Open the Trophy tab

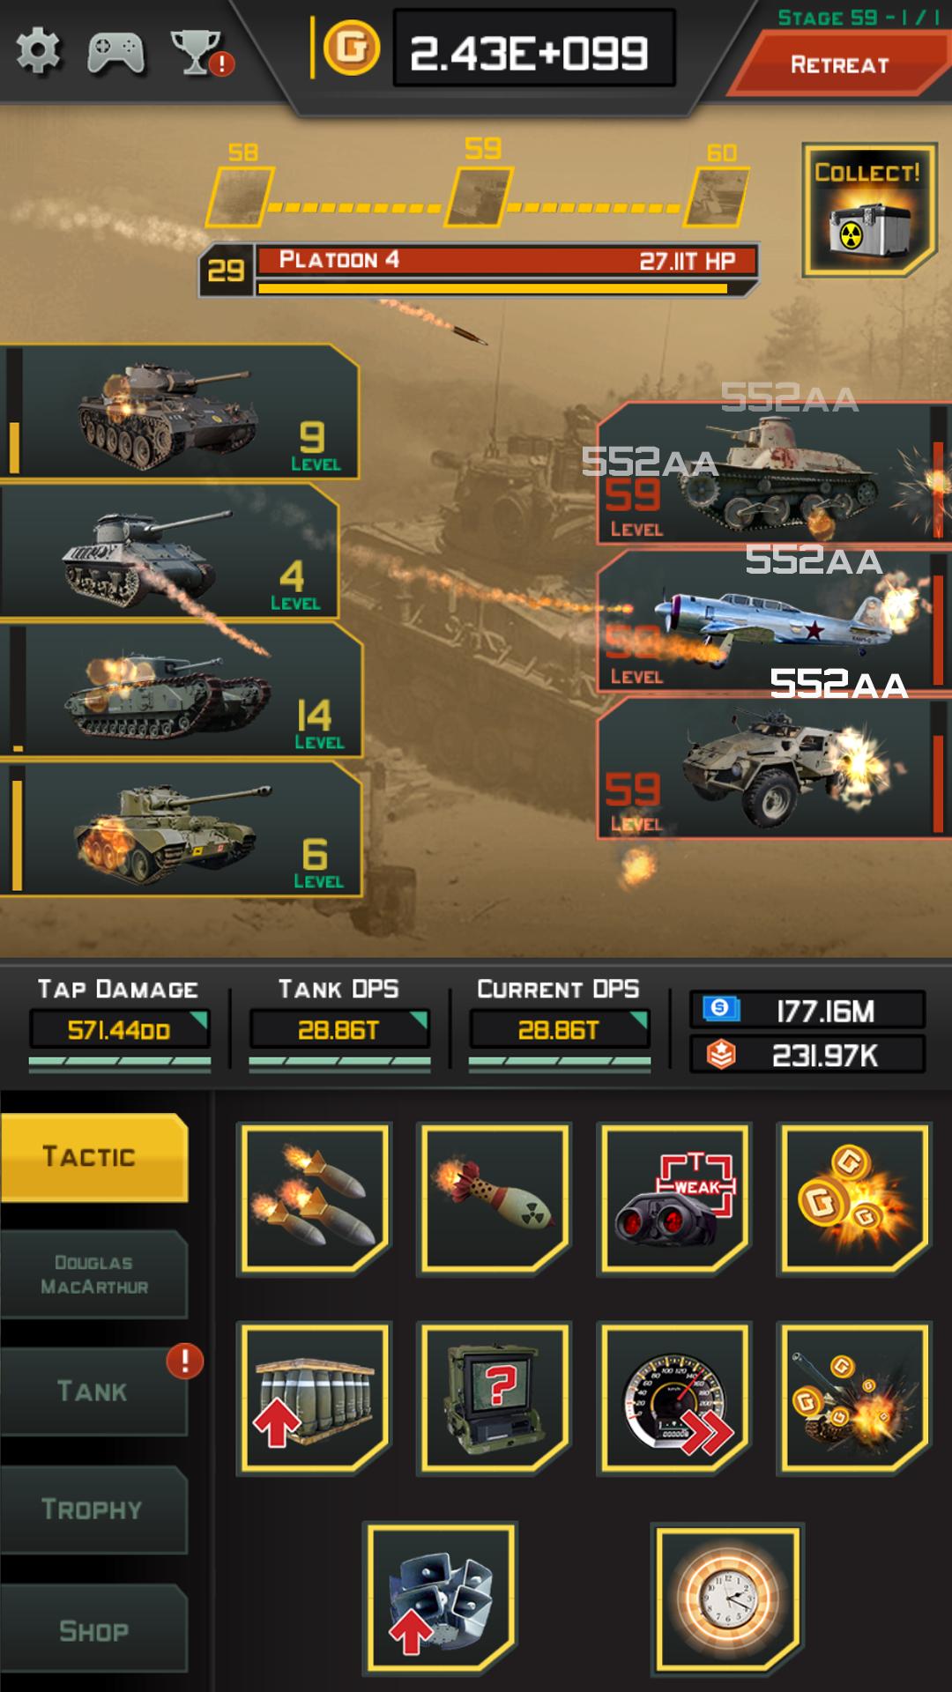[94, 1510]
